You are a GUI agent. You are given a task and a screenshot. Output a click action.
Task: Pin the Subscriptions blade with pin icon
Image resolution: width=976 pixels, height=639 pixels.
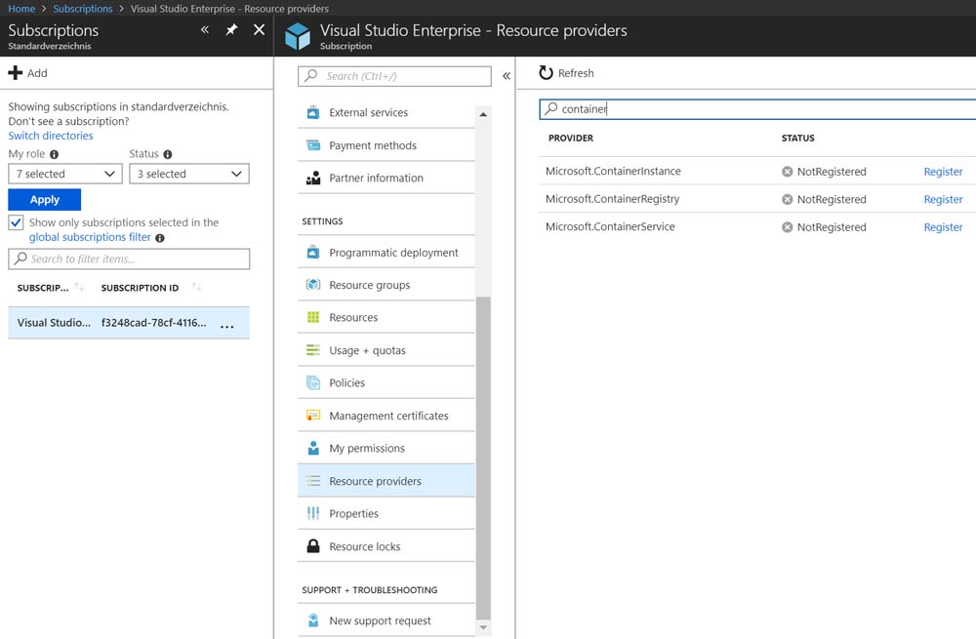pyautogui.click(x=231, y=30)
